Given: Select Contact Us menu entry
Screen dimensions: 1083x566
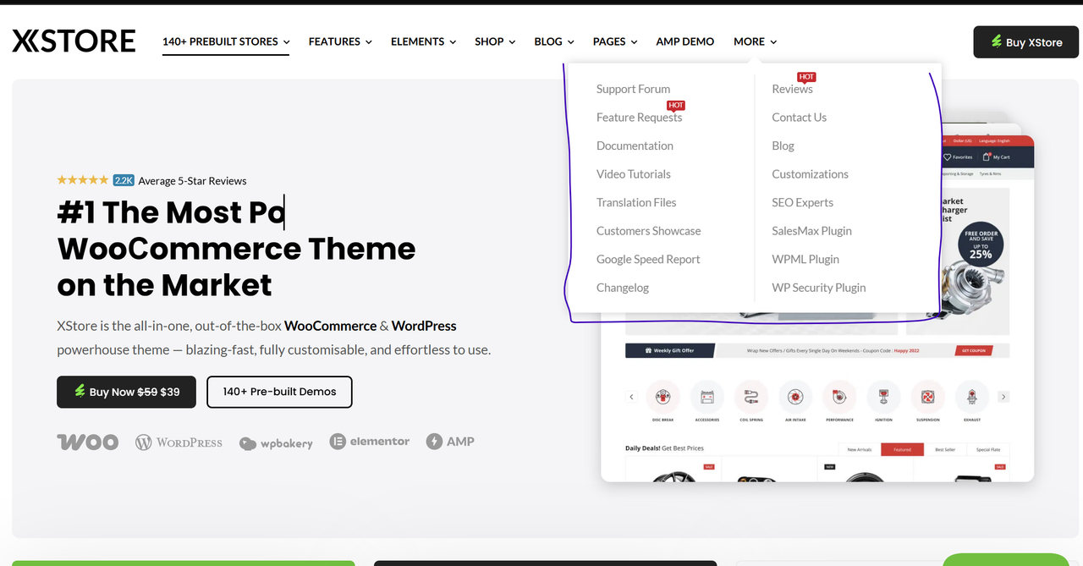Looking at the screenshot, I should 799,118.
